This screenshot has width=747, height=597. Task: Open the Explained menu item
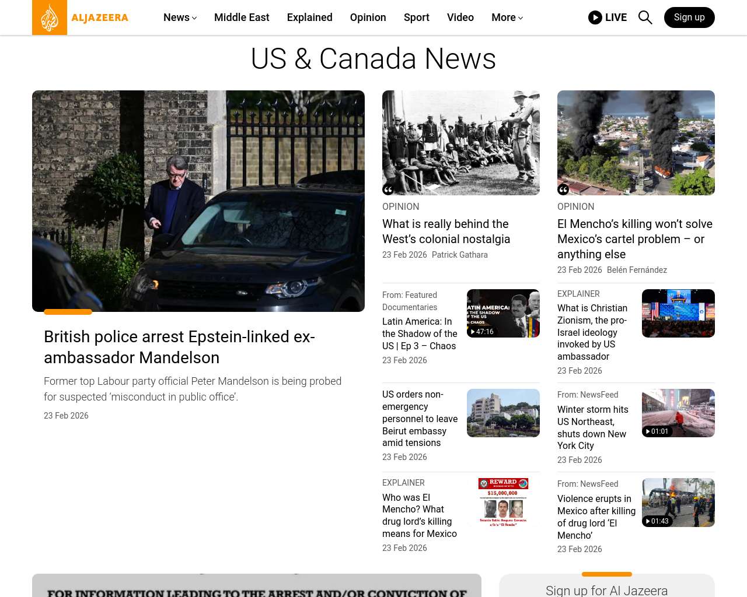pyautogui.click(x=309, y=17)
